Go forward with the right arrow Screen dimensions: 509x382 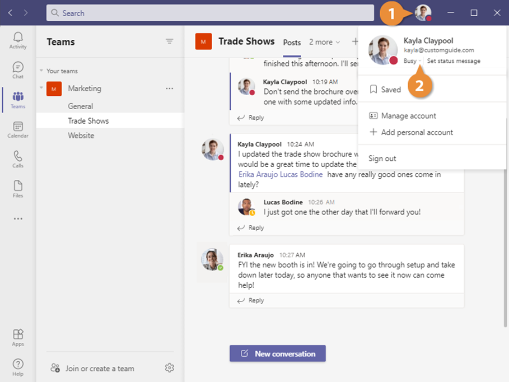26,13
